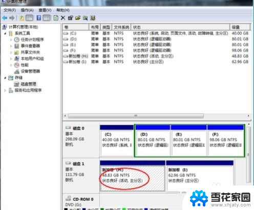The height and width of the screenshot is (210, 254).
Task: Select the (F:) 98.06 GB partition block
Action: pos(225,141)
